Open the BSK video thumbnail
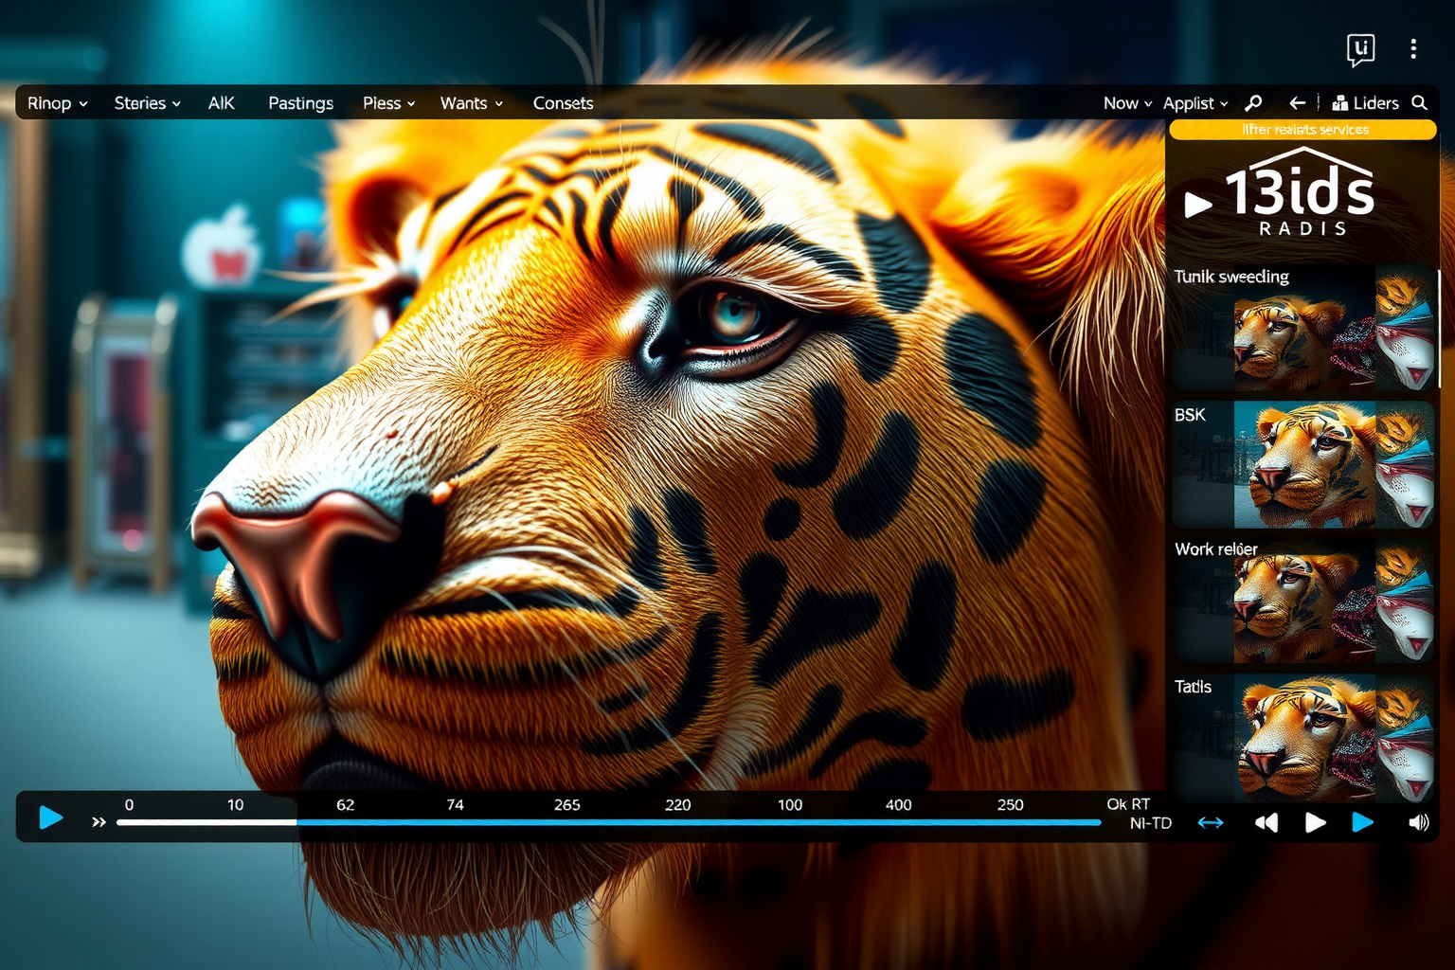 pyautogui.click(x=1303, y=464)
